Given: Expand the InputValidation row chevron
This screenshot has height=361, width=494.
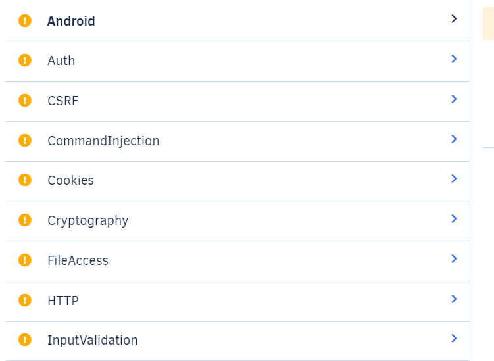Looking at the screenshot, I should (454, 339).
